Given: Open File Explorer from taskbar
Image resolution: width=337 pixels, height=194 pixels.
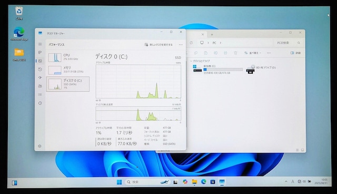Looking at the screenshot, I should click(x=194, y=182).
